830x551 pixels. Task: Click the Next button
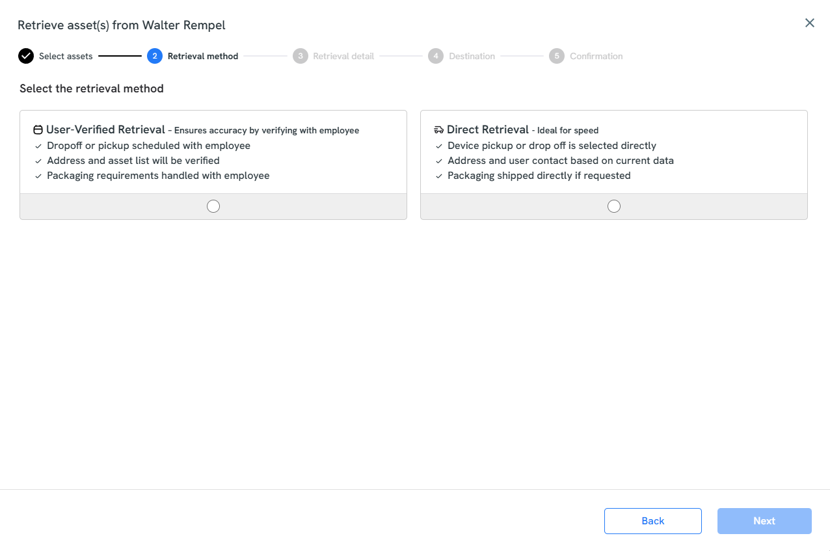tap(764, 521)
